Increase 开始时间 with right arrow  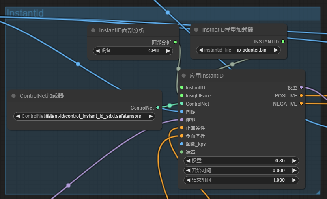pyautogui.click(x=294, y=171)
